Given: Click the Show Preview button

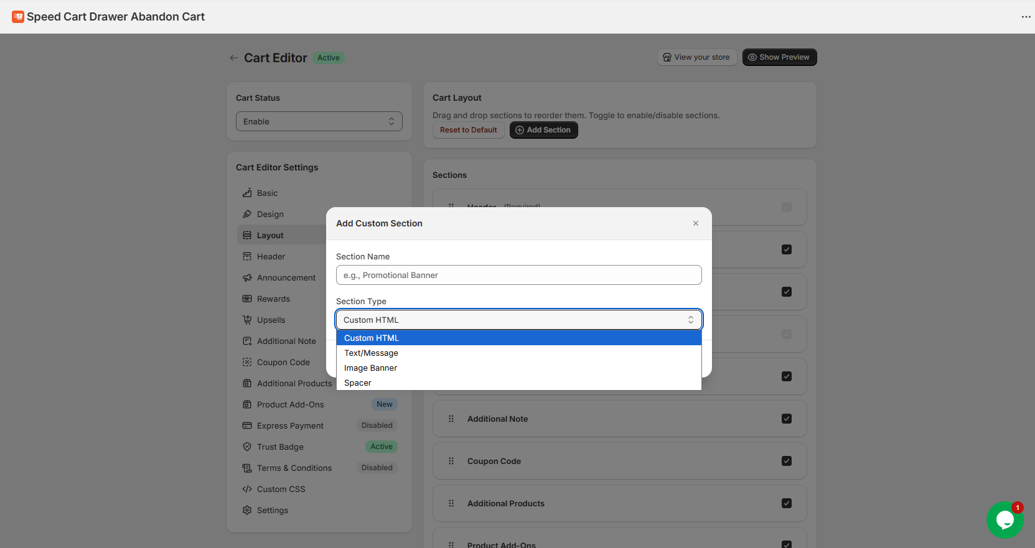Looking at the screenshot, I should (779, 57).
